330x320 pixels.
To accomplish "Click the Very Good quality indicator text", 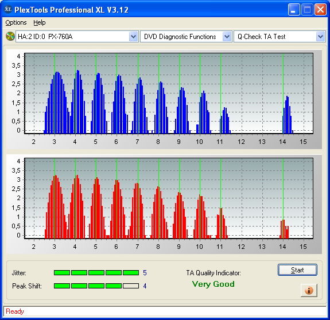I will click(x=213, y=284).
